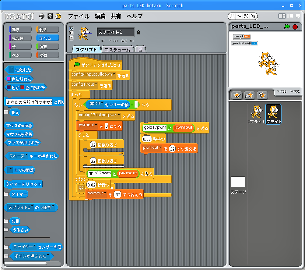Viewport: 305px width, 270px height.
Task: Expand the gpio4 sensor dropdown
Action: pos(102,103)
